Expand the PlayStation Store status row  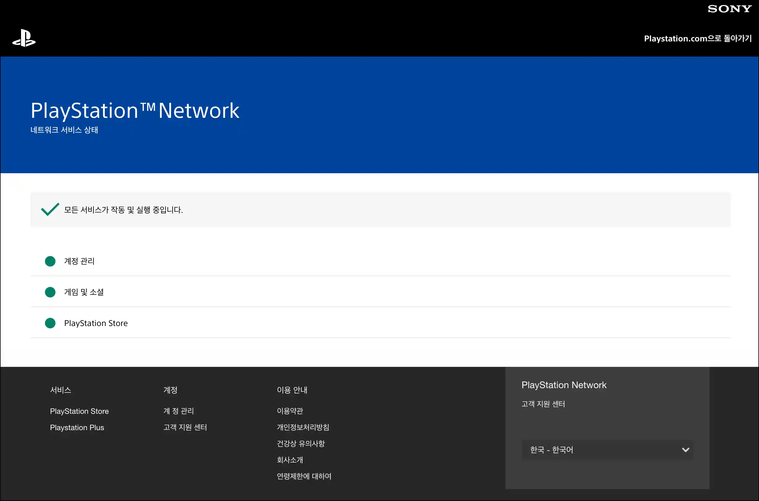(x=380, y=323)
